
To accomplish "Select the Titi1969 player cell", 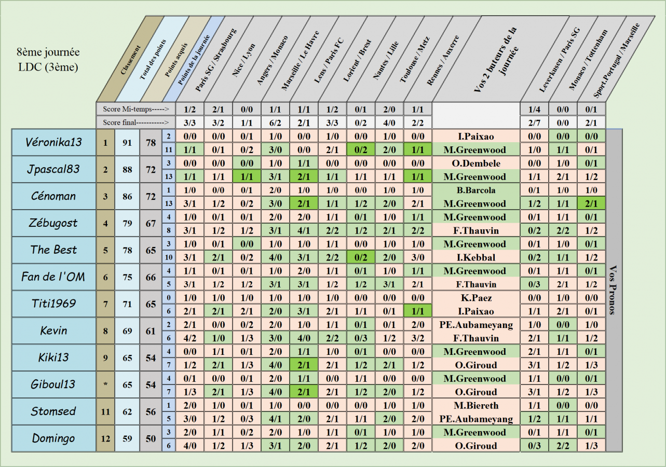I will tap(53, 304).
